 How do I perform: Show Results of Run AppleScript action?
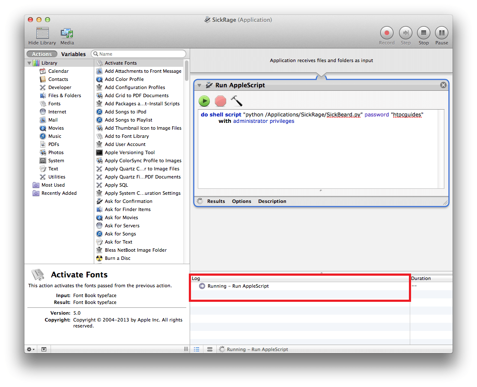click(x=216, y=201)
